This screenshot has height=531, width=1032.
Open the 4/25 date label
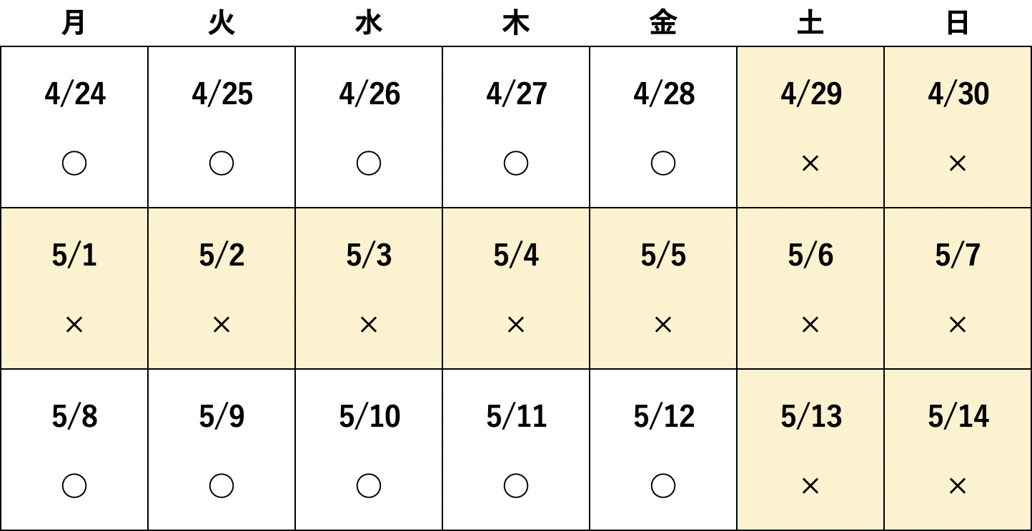pyautogui.click(x=222, y=94)
